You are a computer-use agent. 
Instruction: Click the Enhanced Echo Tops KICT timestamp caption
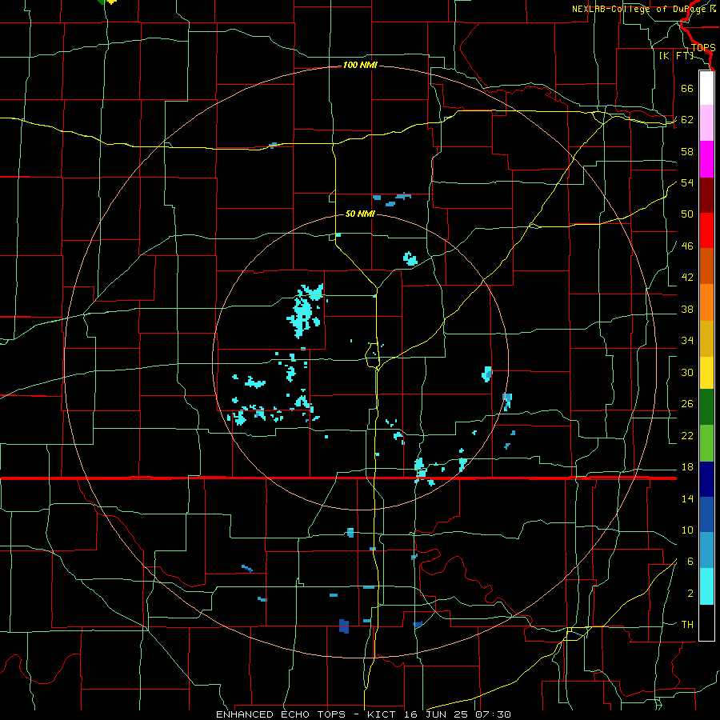363,714
